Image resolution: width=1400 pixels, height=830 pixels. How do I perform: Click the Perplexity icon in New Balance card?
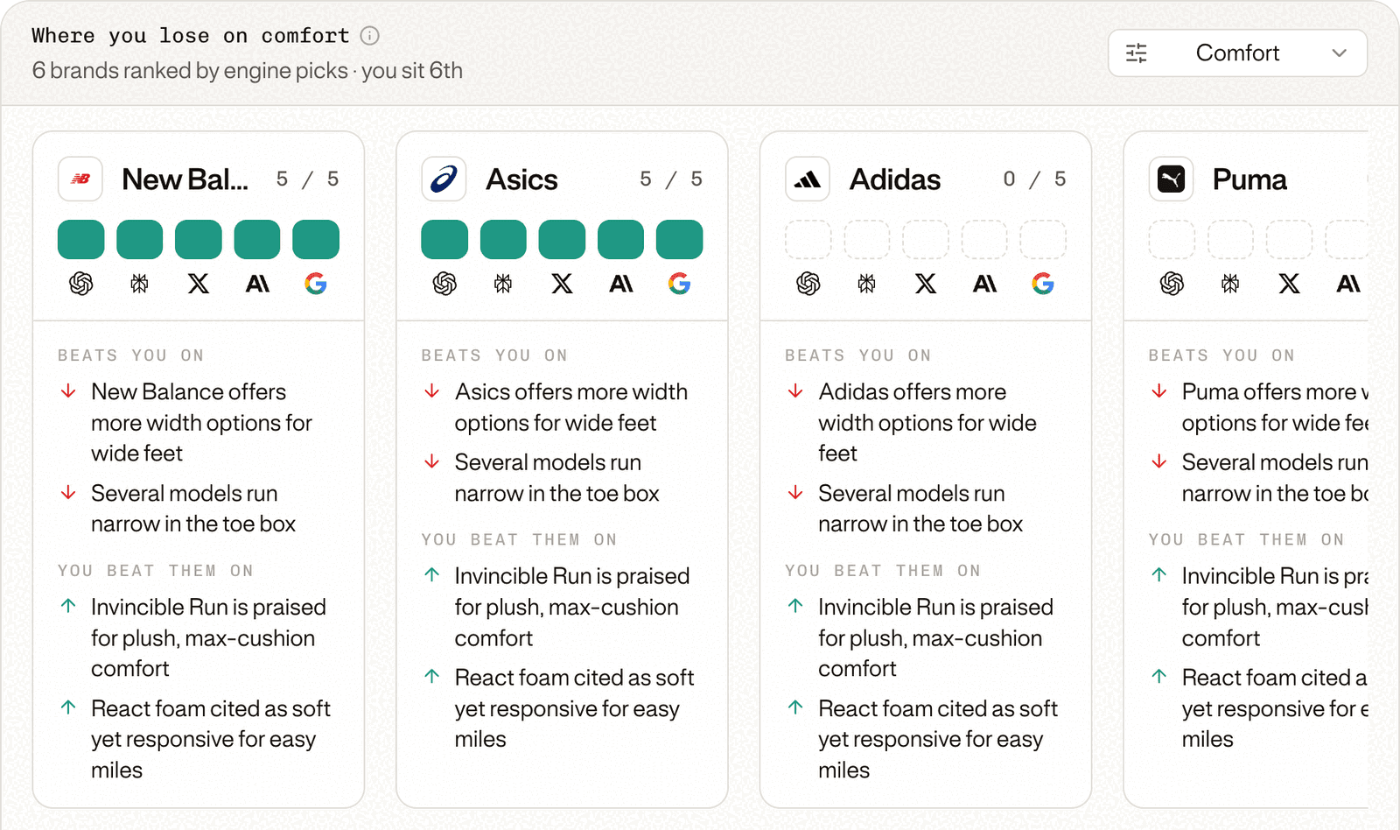click(140, 284)
